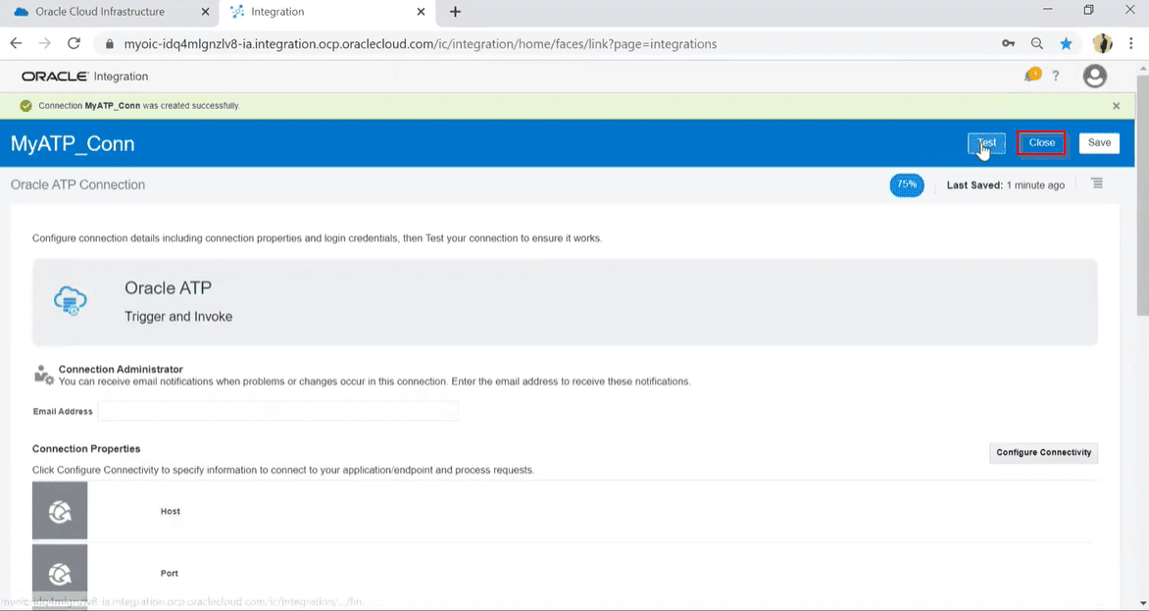Click the Host property icon
The image size is (1149, 611).
coord(60,511)
